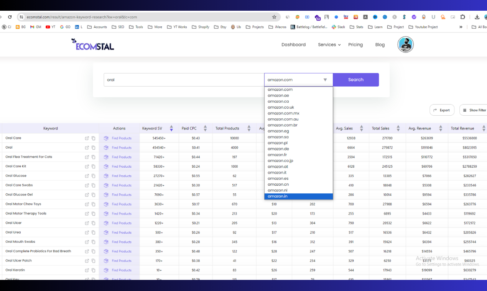Sort table by Keyword SV arrows
This screenshot has width=487, height=291.
[171, 128]
